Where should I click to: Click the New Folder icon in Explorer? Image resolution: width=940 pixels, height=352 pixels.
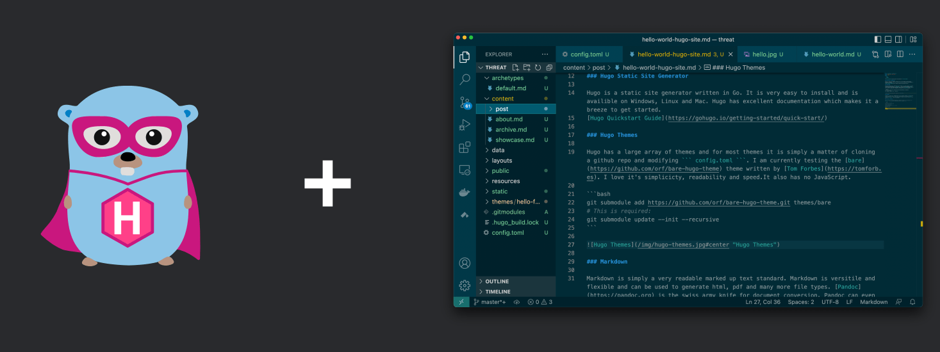coord(527,67)
